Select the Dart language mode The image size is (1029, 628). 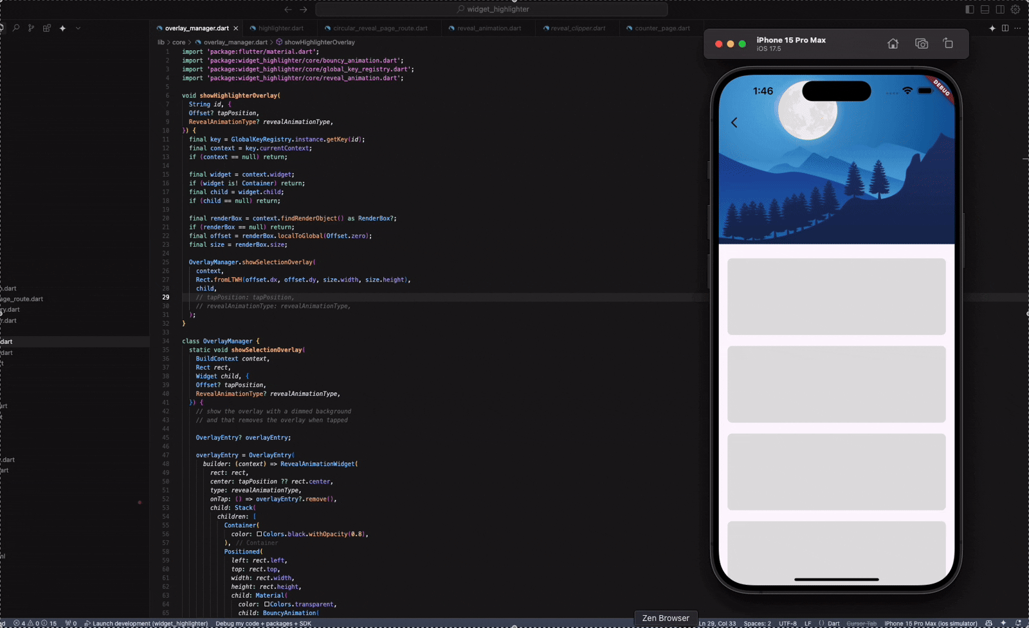click(833, 624)
